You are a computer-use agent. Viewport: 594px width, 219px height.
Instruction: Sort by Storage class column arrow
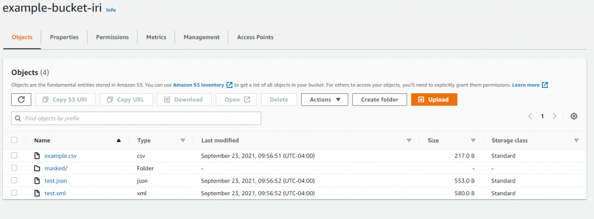pos(576,140)
